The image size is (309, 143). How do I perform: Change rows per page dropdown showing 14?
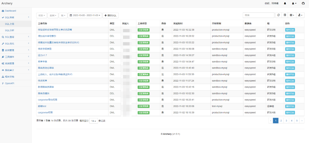93,121
